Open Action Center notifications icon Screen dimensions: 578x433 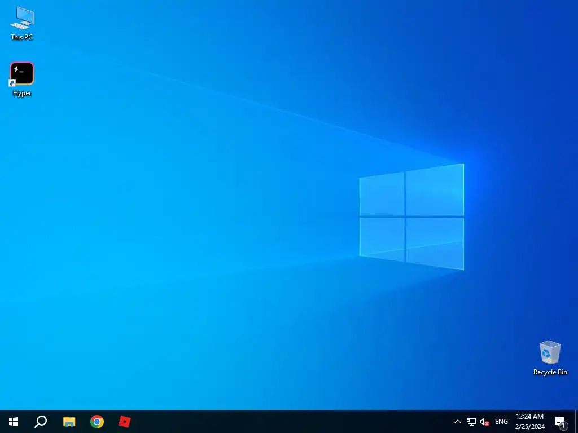click(561, 422)
